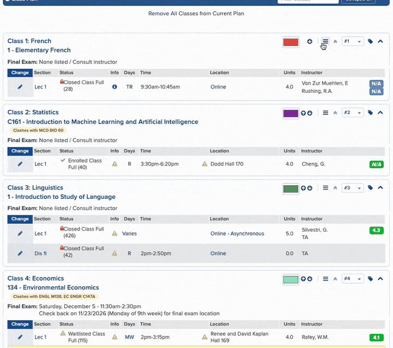Click the Varies days link in Linguistics Lec 1

(129, 234)
